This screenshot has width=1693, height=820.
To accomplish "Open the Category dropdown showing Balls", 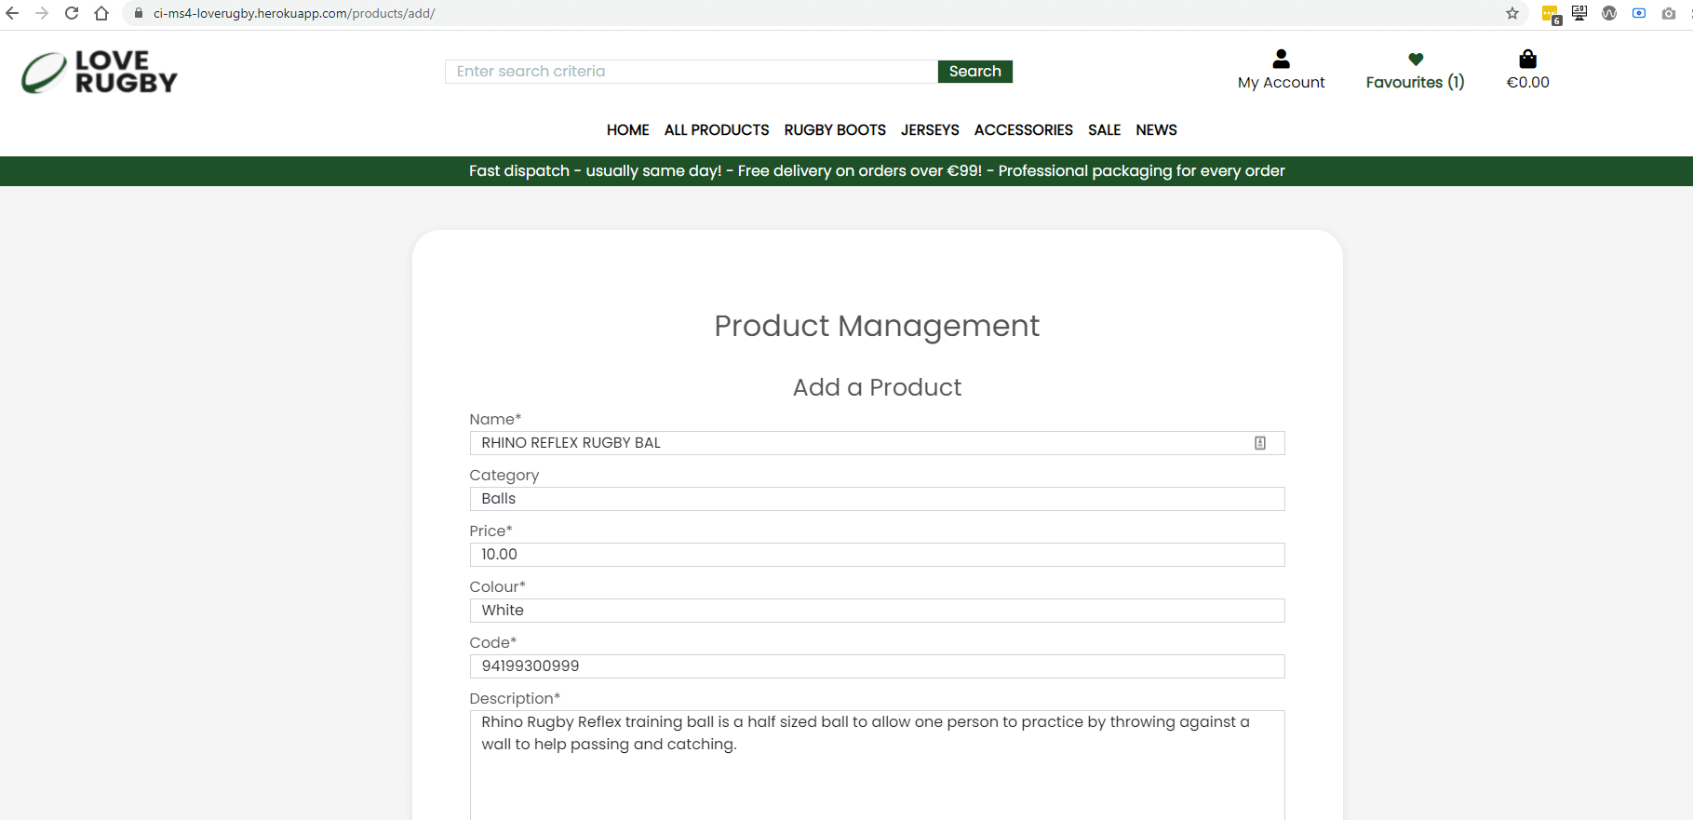I will [877, 499].
